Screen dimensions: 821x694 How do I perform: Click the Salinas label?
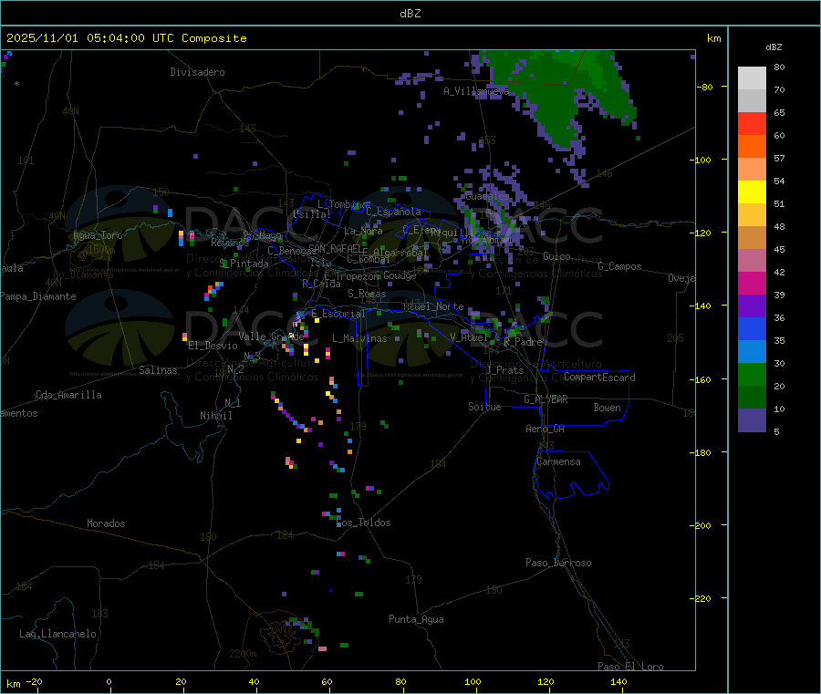[158, 370]
